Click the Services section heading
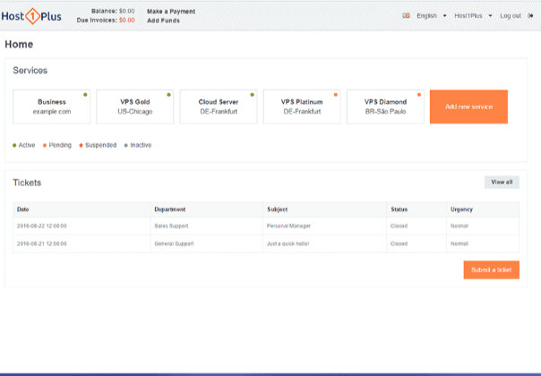The image size is (541, 376). 30,71
